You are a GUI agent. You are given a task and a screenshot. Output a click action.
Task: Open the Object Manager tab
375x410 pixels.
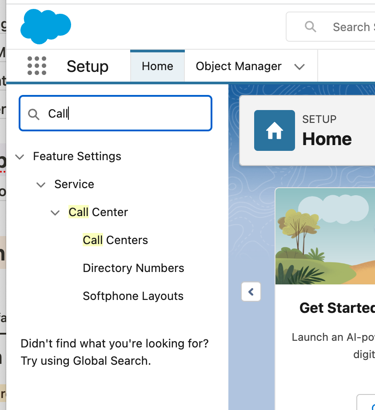click(x=239, y=66)
